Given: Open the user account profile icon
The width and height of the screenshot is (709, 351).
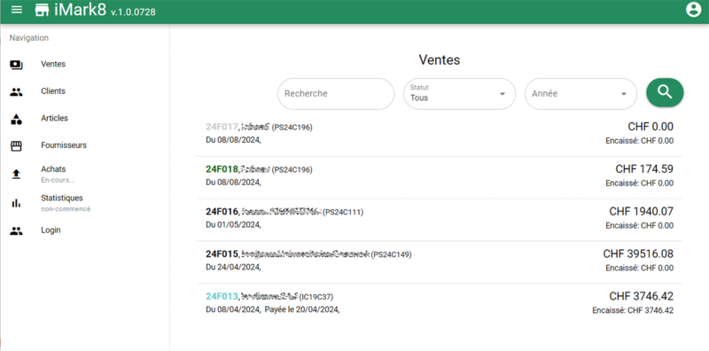Looking at the screenshot, I should [693, 10].
